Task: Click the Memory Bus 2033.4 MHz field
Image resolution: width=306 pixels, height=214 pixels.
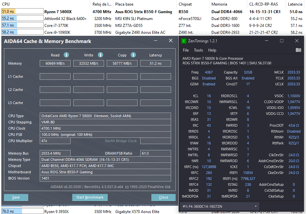Action: 55,153
